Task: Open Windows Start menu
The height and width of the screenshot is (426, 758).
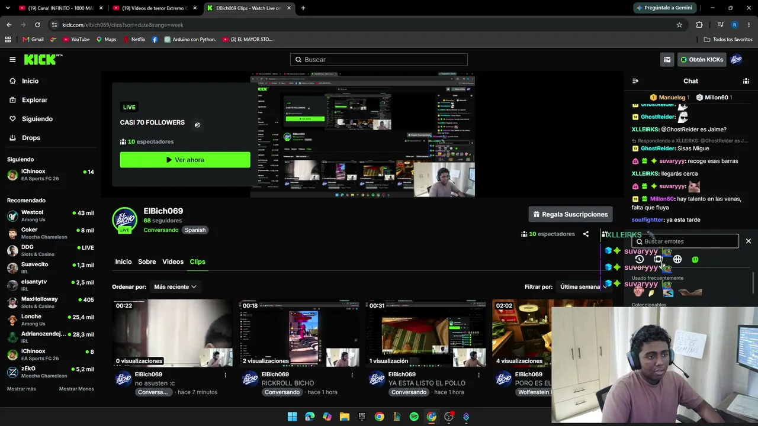Action: (x=293, y=417)
